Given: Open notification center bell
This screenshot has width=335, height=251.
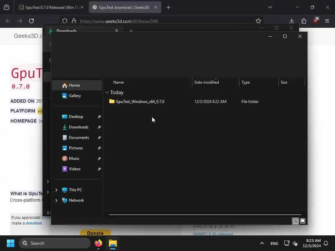Looking at the screenshot, I should 326,243.
